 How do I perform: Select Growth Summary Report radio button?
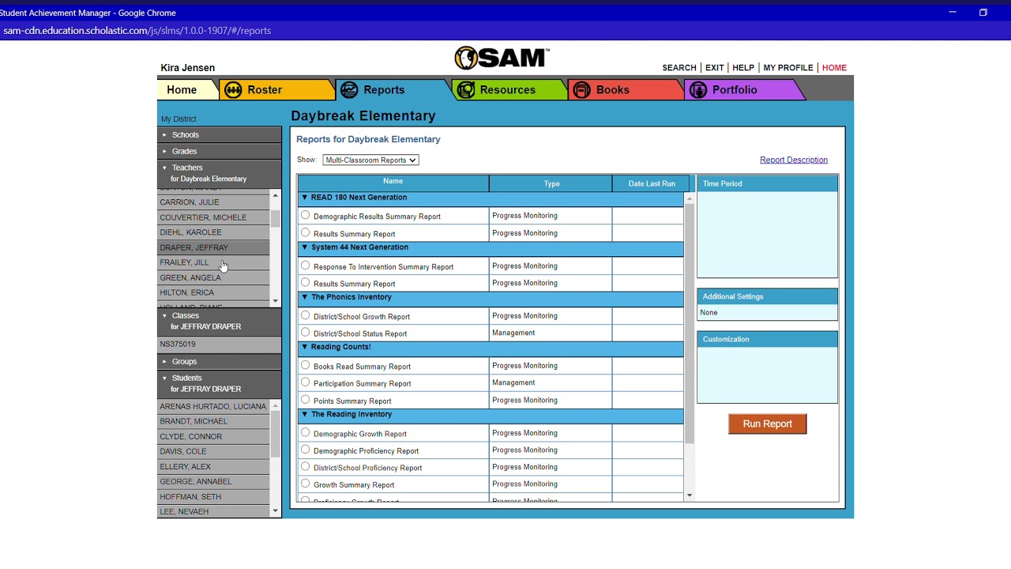click(x=306, y=484)
